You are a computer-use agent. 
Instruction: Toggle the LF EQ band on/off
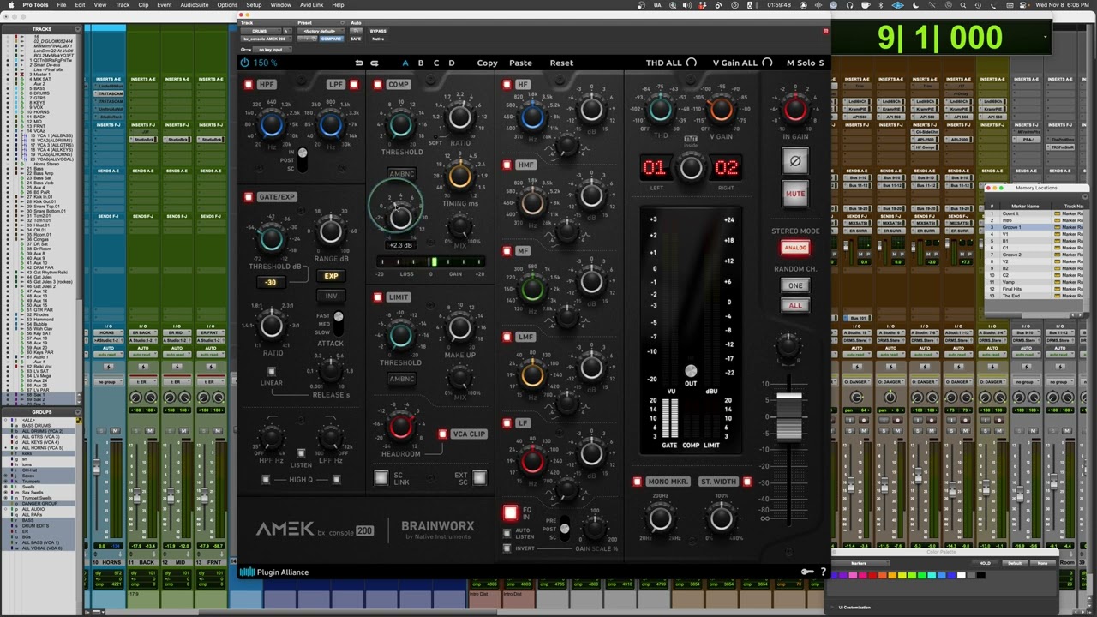click(507, 423)
